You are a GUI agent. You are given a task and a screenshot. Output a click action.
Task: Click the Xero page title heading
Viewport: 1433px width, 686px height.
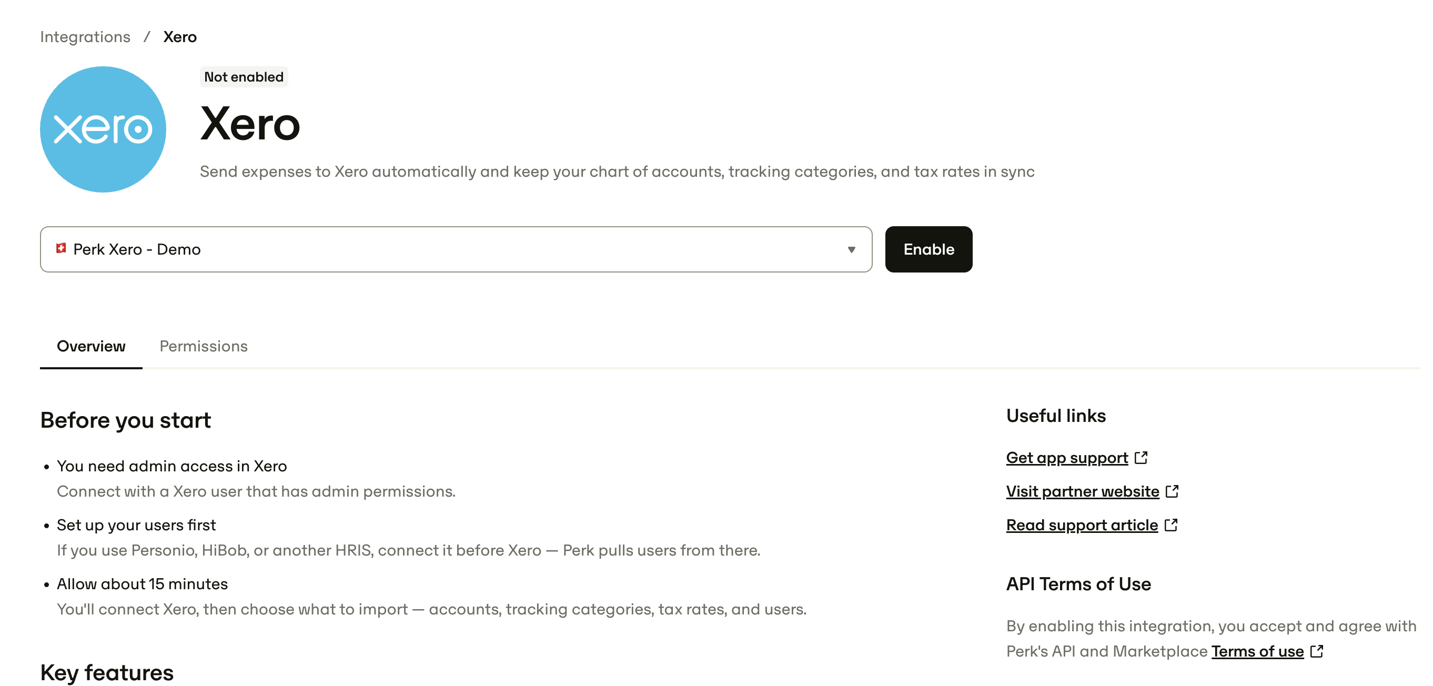click(250, 124)
